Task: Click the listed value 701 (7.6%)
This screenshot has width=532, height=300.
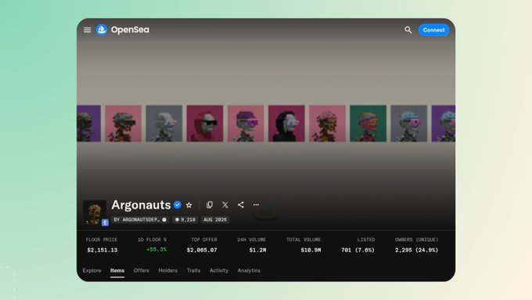Action: click(x=358, y=250)
